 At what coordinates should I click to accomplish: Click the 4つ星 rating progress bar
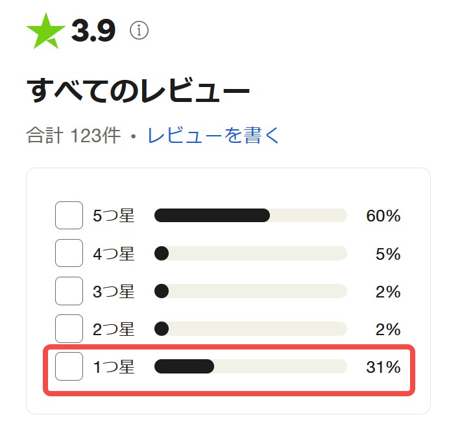pos(250,253)
